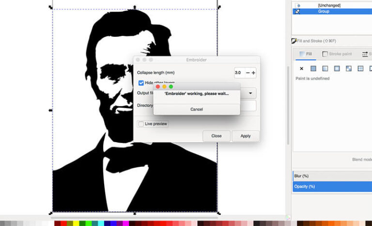Uncheck the Hide other layers checkbox
This screenshot has height=226, width=372.
tap(141, 83)
